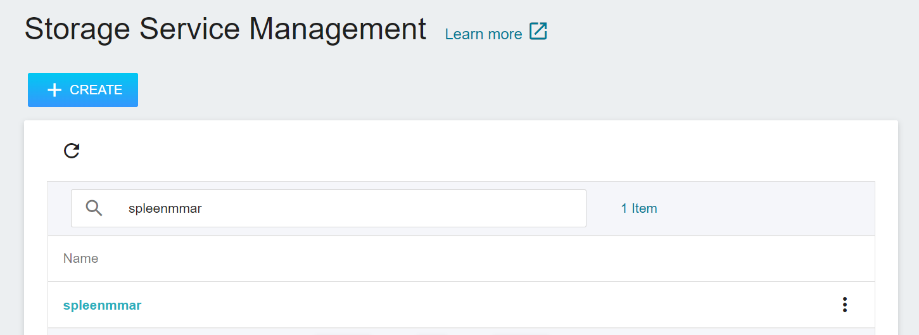919x335 pixels.
Task: Open the spleenmmar storage service link
Action: [x=102, y=305]
